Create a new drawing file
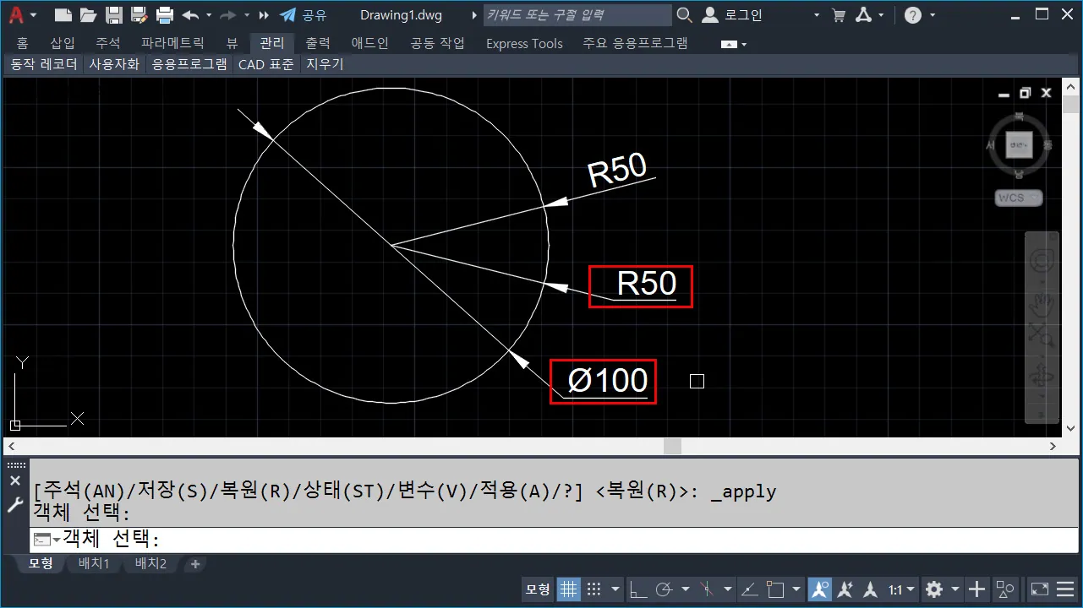Image resolution: width=1083 pixels, height=608 pixels. point(63,14)
